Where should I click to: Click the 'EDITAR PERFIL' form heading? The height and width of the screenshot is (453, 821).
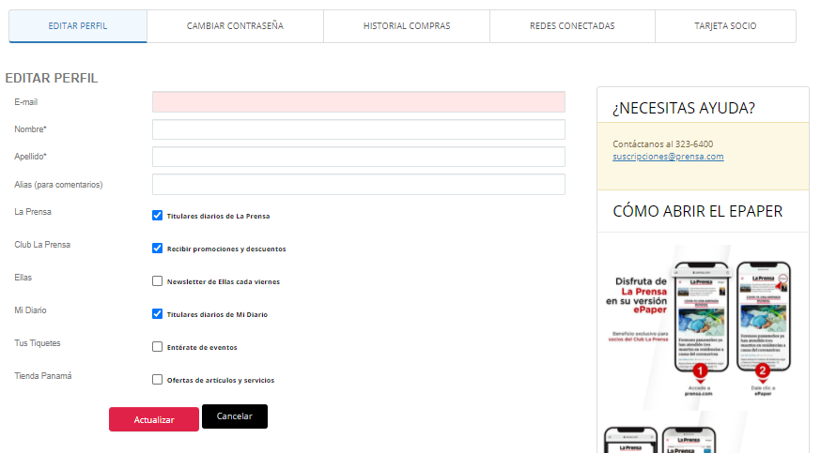click(52, 79)
